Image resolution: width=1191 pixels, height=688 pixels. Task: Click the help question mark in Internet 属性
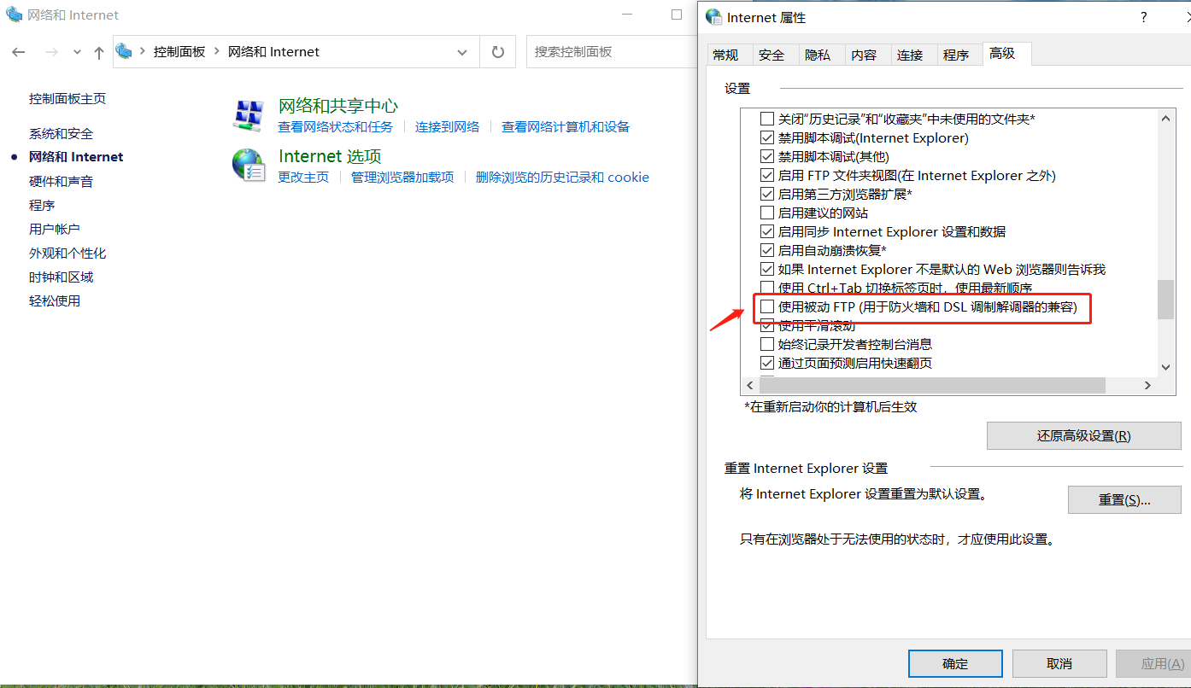pos(1144,17)
